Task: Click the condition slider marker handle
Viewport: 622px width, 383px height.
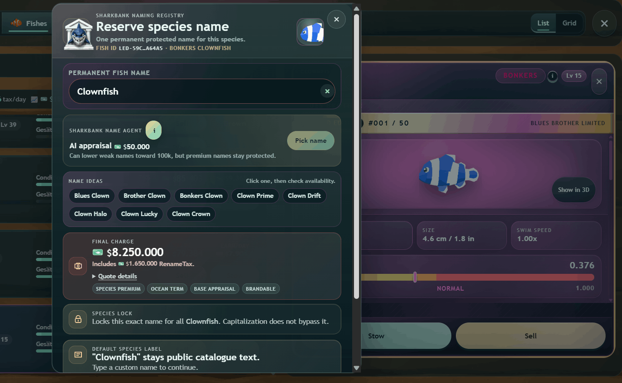Action: (x=415, y=277)
